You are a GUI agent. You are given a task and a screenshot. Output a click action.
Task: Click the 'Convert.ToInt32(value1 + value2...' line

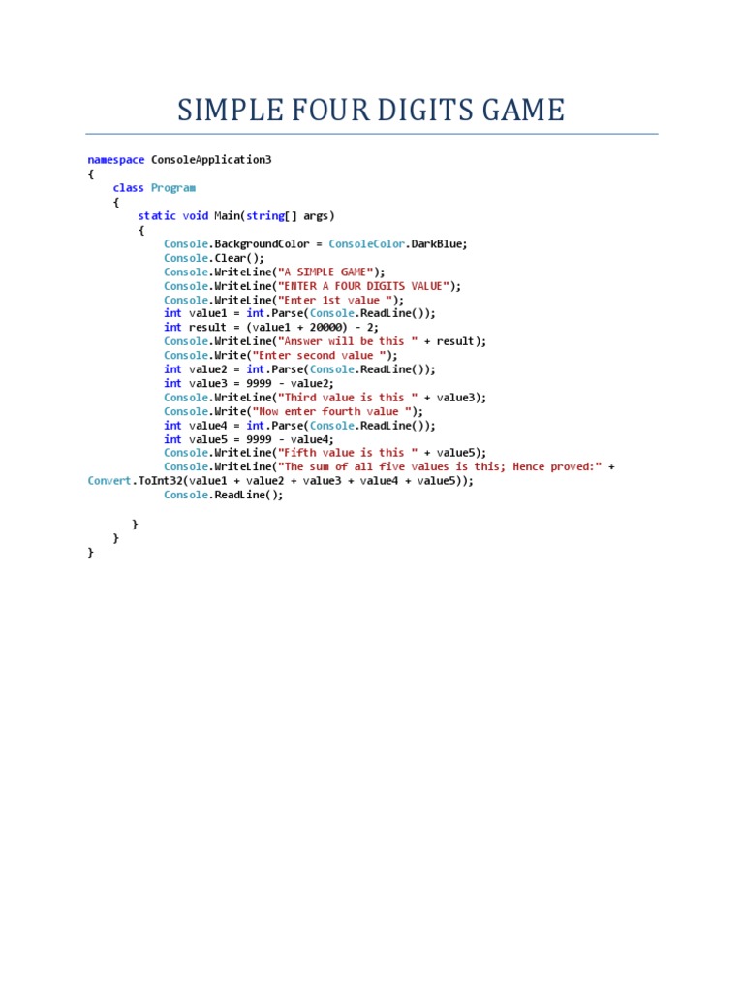coord(281,481)
